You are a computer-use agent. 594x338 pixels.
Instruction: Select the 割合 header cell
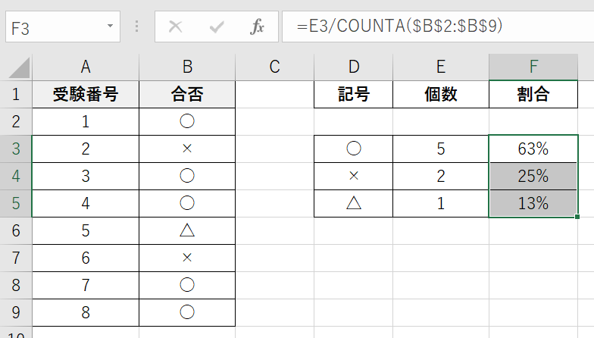tap(533, 95)
